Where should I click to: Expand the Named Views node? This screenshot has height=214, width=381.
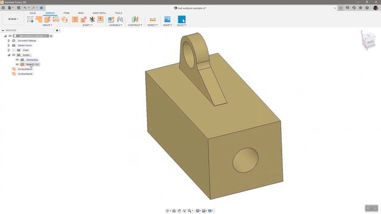tap(9, 45)
